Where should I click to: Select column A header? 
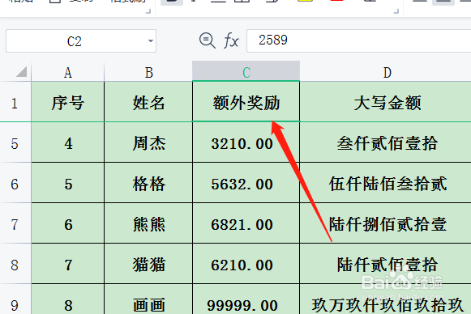coord(68,72)
